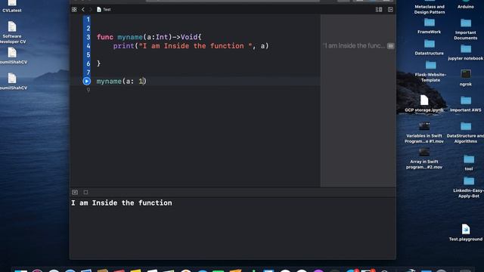
Task: Go forward with the right chevron
Action: tap(91, 10)
